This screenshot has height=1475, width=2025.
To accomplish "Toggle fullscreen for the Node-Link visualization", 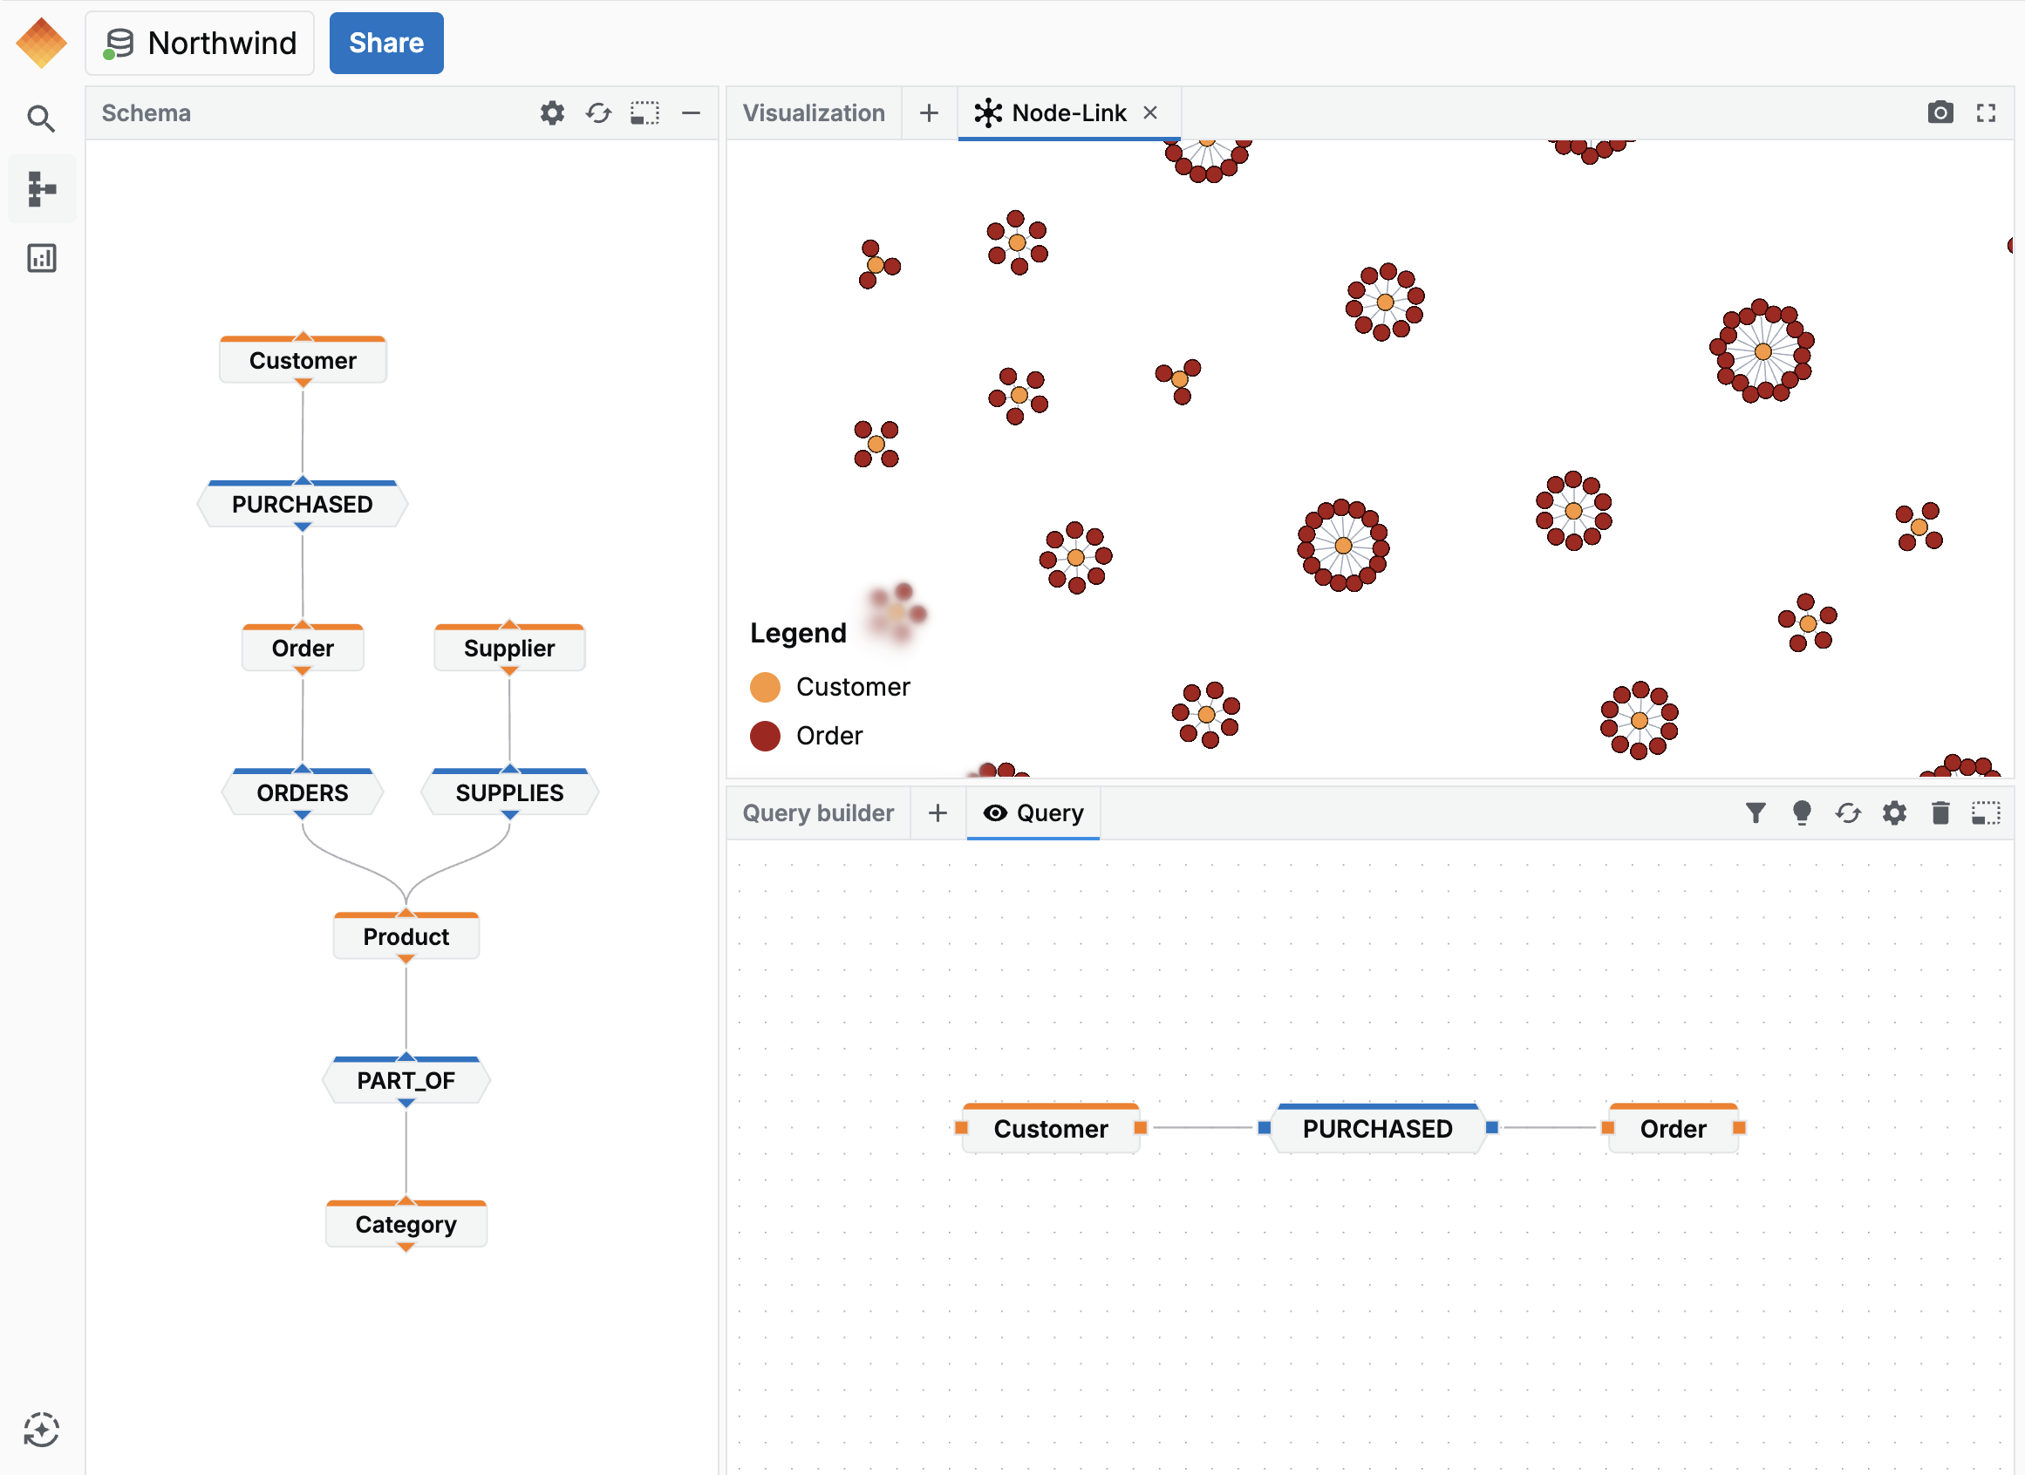I will [1986, 112].
